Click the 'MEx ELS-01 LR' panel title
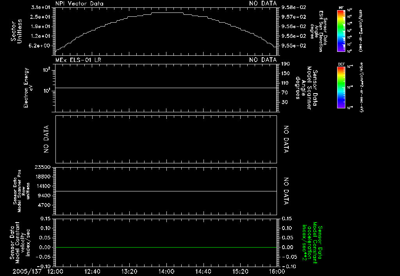 [x=78, y=60]
